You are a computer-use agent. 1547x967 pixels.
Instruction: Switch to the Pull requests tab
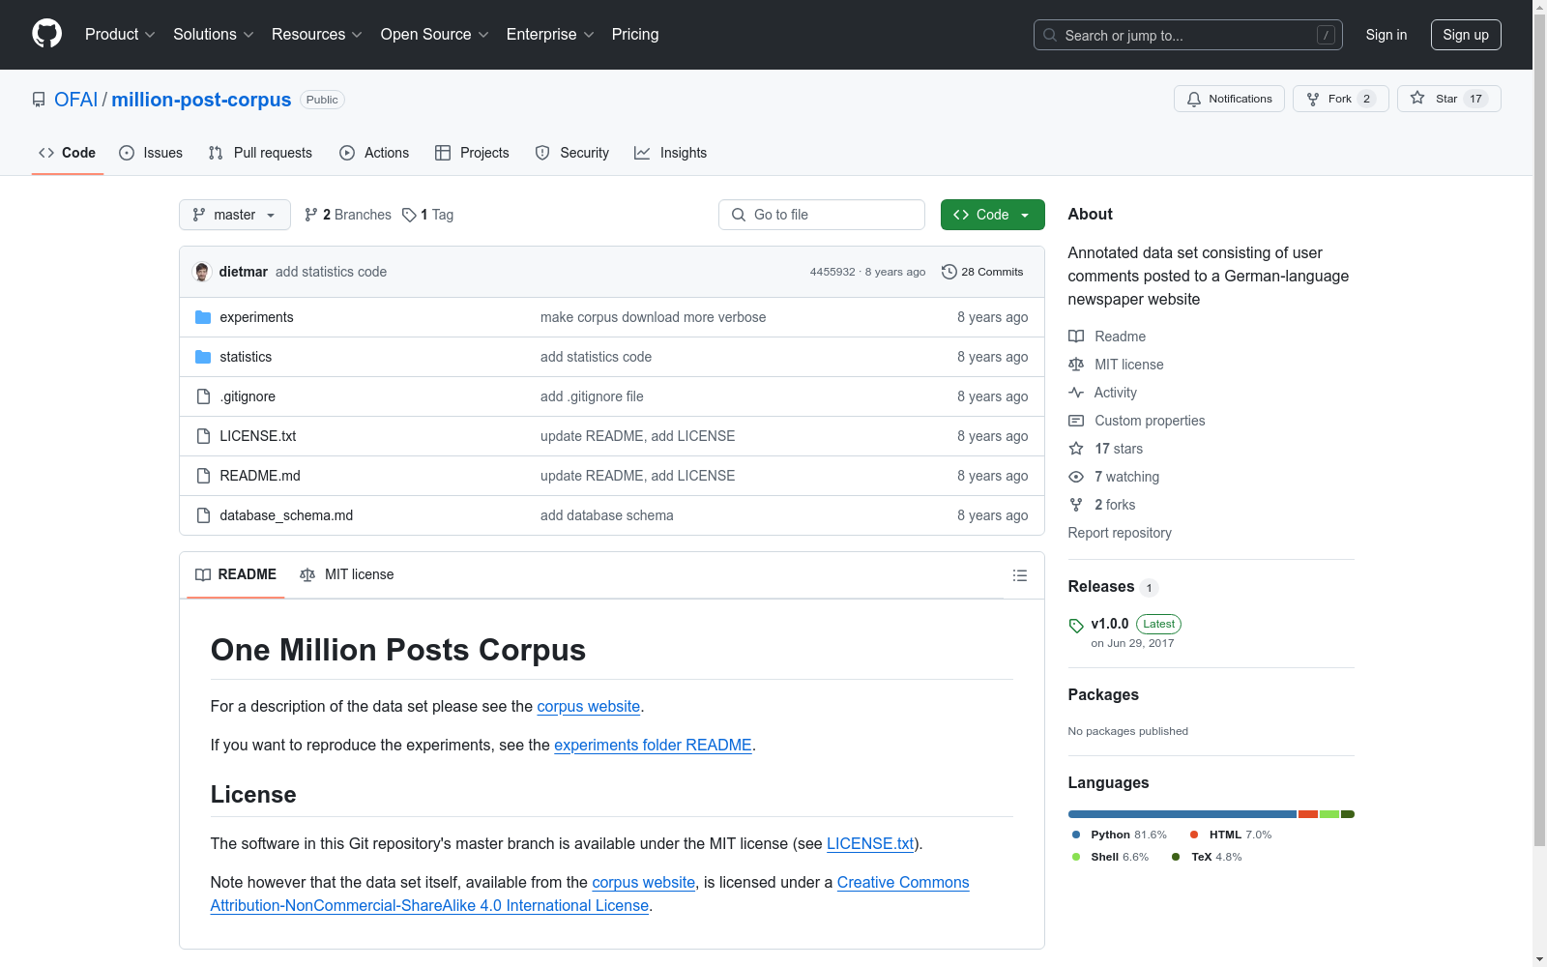click(x=260, y=153)
